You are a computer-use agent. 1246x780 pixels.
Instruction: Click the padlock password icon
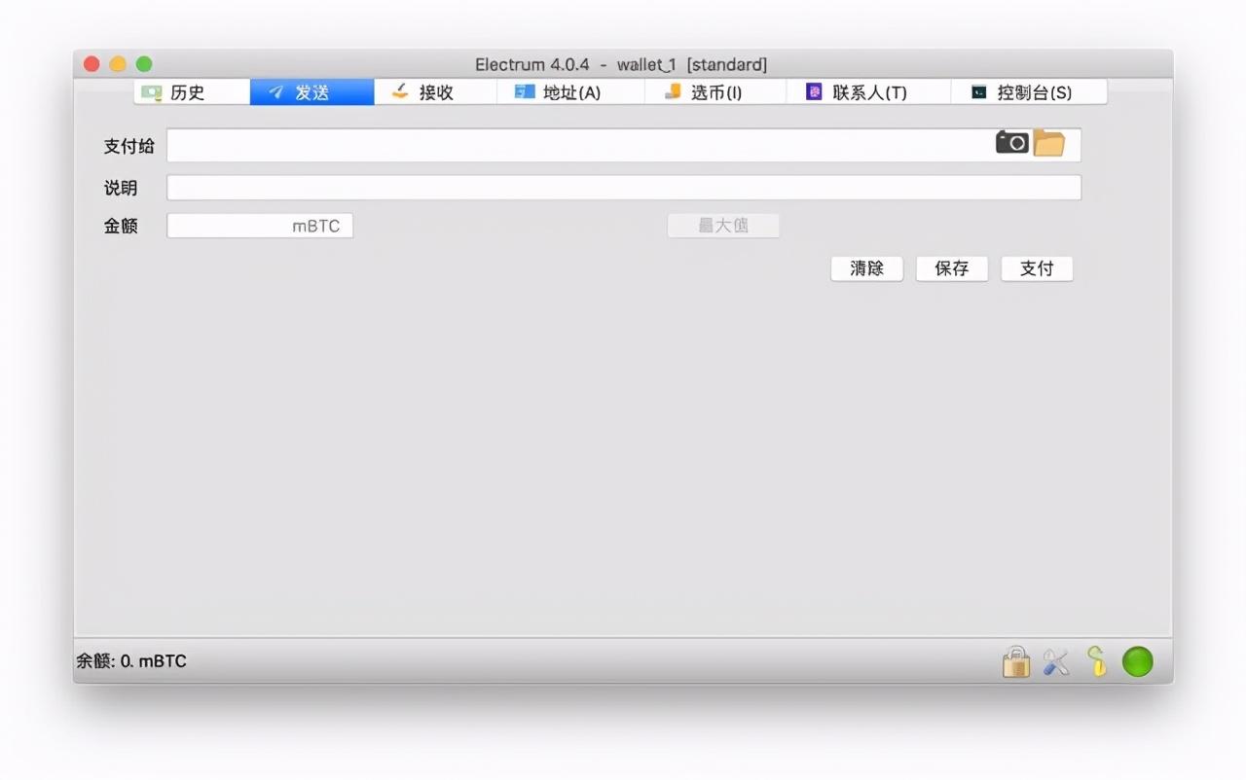tap(1015, 662)
